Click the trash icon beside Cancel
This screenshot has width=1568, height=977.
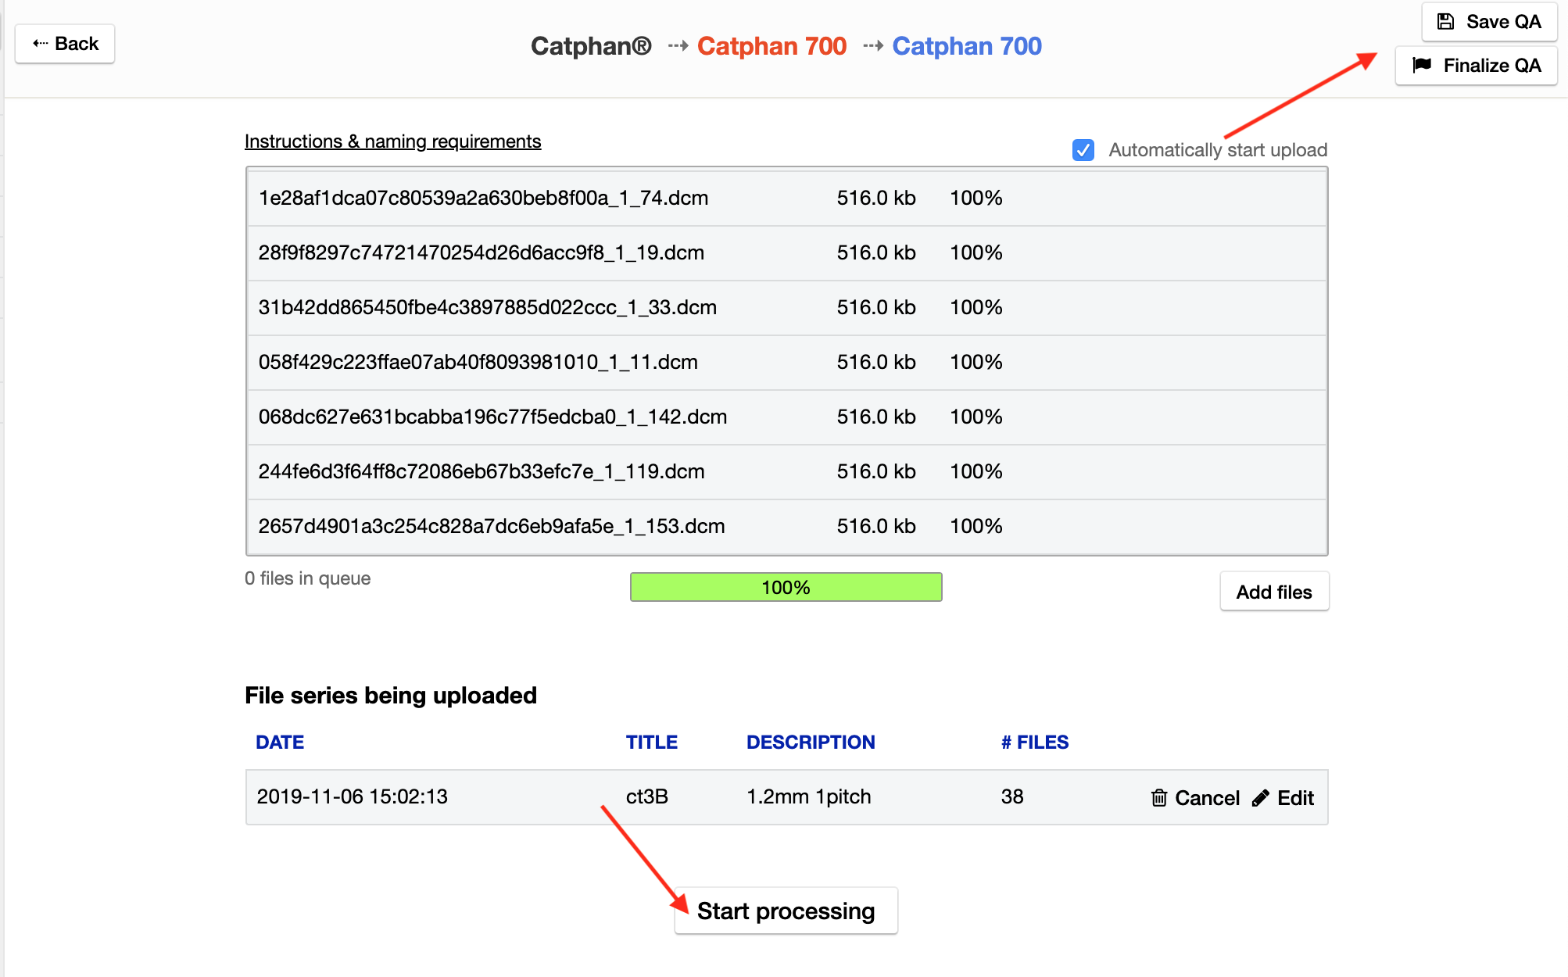click(x=1158, y=798)
